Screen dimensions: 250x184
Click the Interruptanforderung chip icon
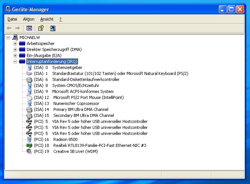tap(22, 61)
